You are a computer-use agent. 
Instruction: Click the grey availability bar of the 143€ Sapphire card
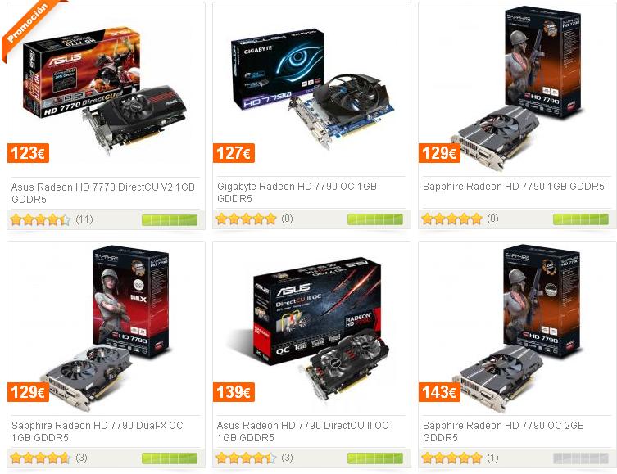(x=581, y=458)
